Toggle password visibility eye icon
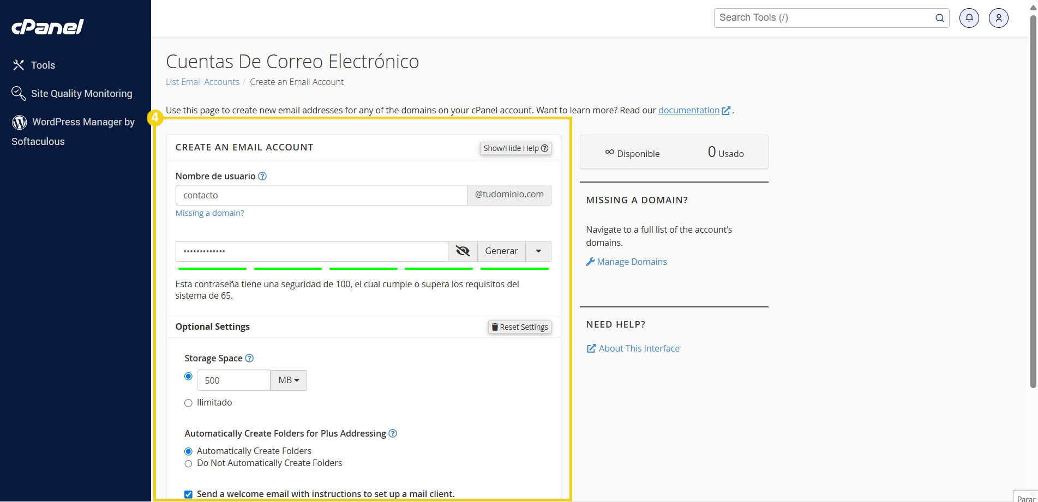 pyautogui.click(x=463, y=251)
